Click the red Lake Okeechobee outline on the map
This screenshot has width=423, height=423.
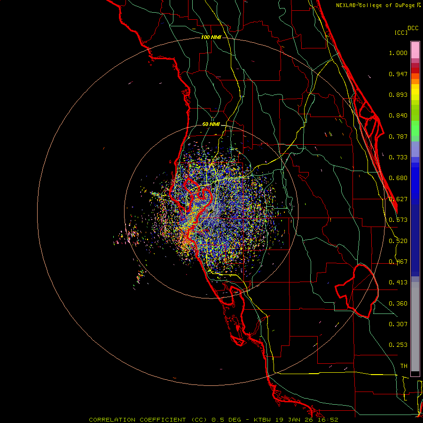click(357, 291)
